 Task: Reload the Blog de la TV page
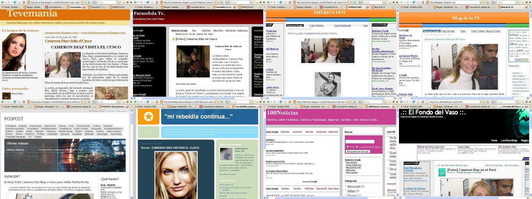pyautogui.click(x=414, y=2)
